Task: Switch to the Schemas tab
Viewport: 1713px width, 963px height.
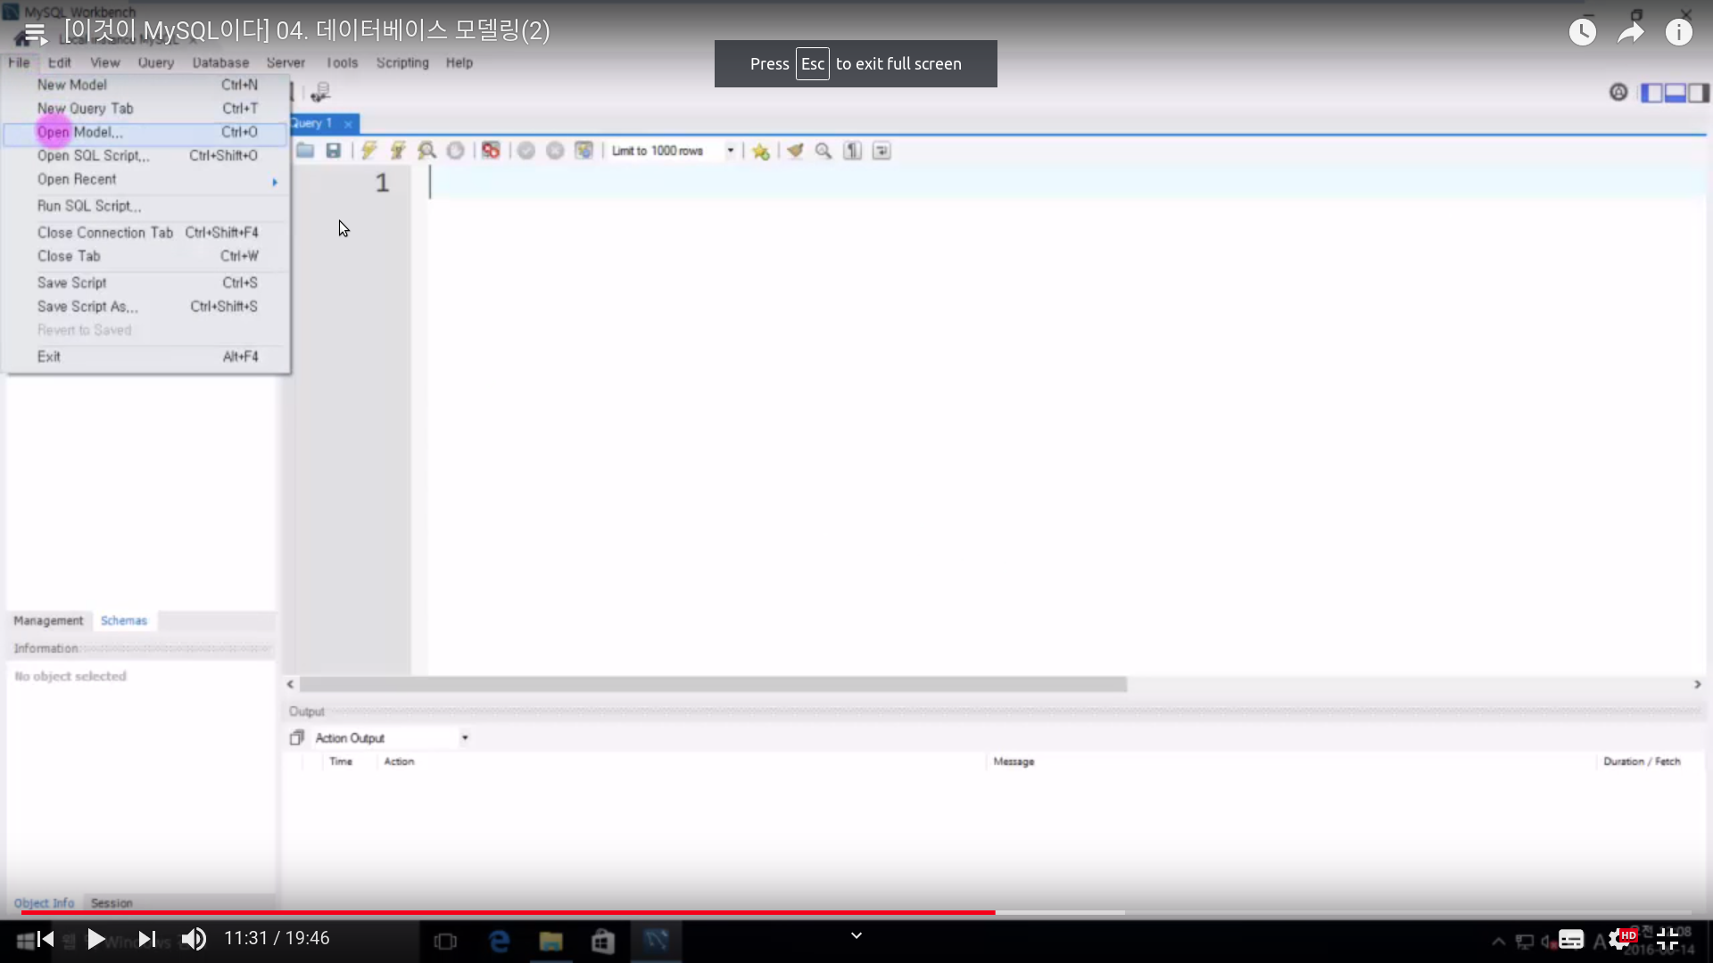Action: click(124, 621)
